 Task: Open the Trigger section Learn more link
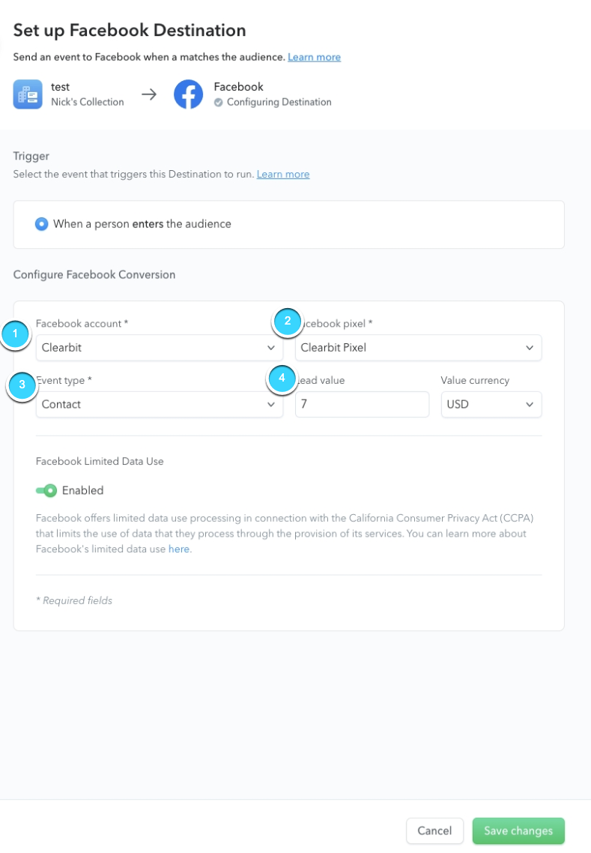(283, 174)
